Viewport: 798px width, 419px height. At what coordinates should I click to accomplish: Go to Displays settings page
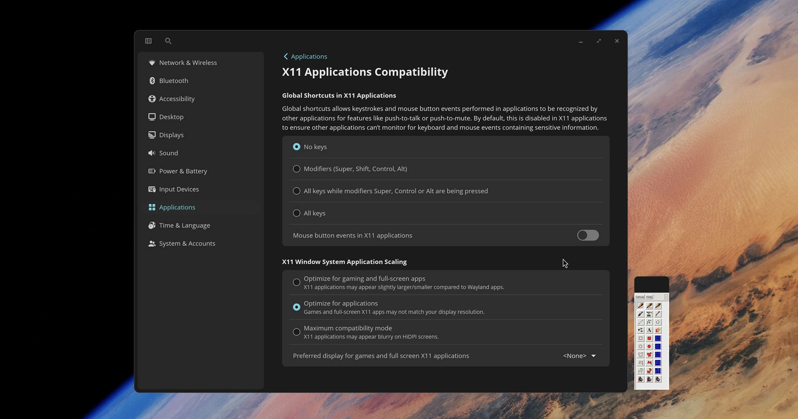pyautogui.click(x=201, y=135)
